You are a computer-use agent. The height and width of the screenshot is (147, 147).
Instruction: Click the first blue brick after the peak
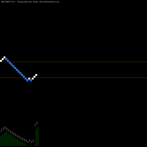[6, 59]
